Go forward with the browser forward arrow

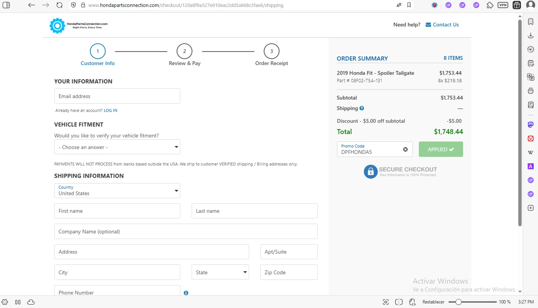tap(46, 5)
